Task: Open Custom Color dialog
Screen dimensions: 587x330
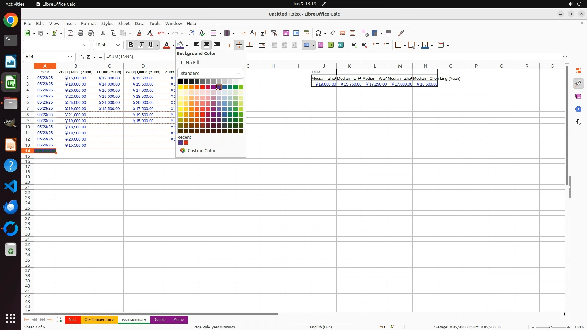Action: click(203, 151)
